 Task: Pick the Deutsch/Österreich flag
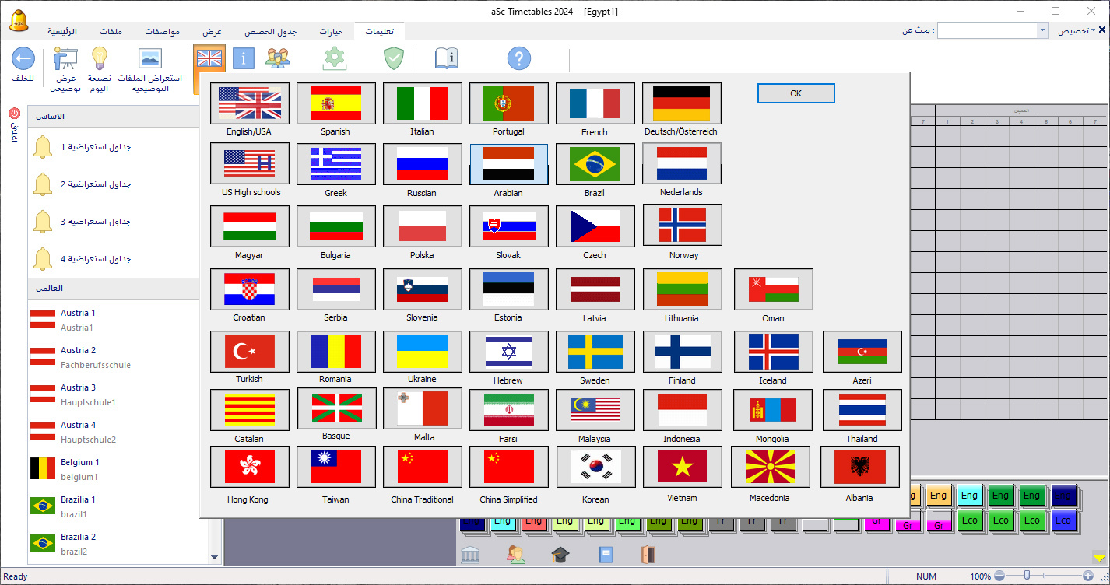point(682,103)
